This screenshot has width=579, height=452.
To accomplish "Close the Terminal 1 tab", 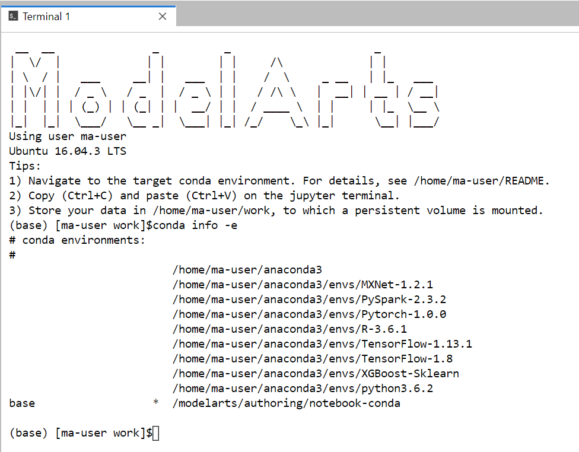I will click(x=163, y=16).
